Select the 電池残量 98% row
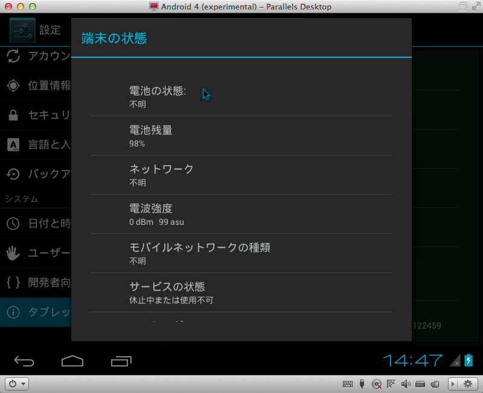The width and height of the screenshot is (483, 393). coord(241,136)
